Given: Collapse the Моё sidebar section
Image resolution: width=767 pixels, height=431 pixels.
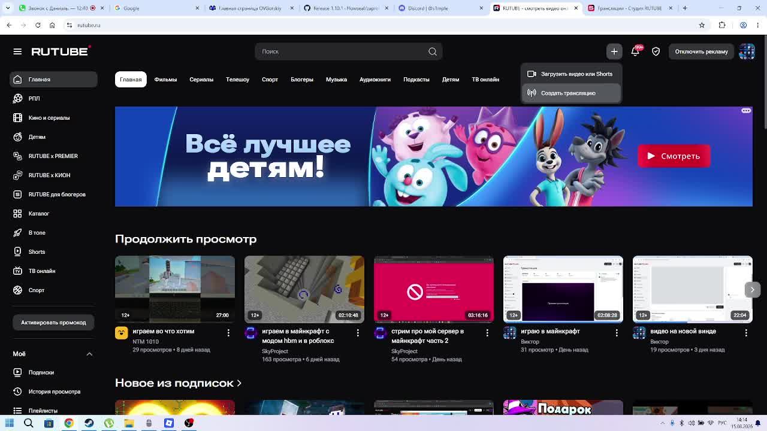Looking at the screenshot, I should point(89,354).
